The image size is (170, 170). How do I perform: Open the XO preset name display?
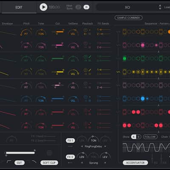pos(127,7)
